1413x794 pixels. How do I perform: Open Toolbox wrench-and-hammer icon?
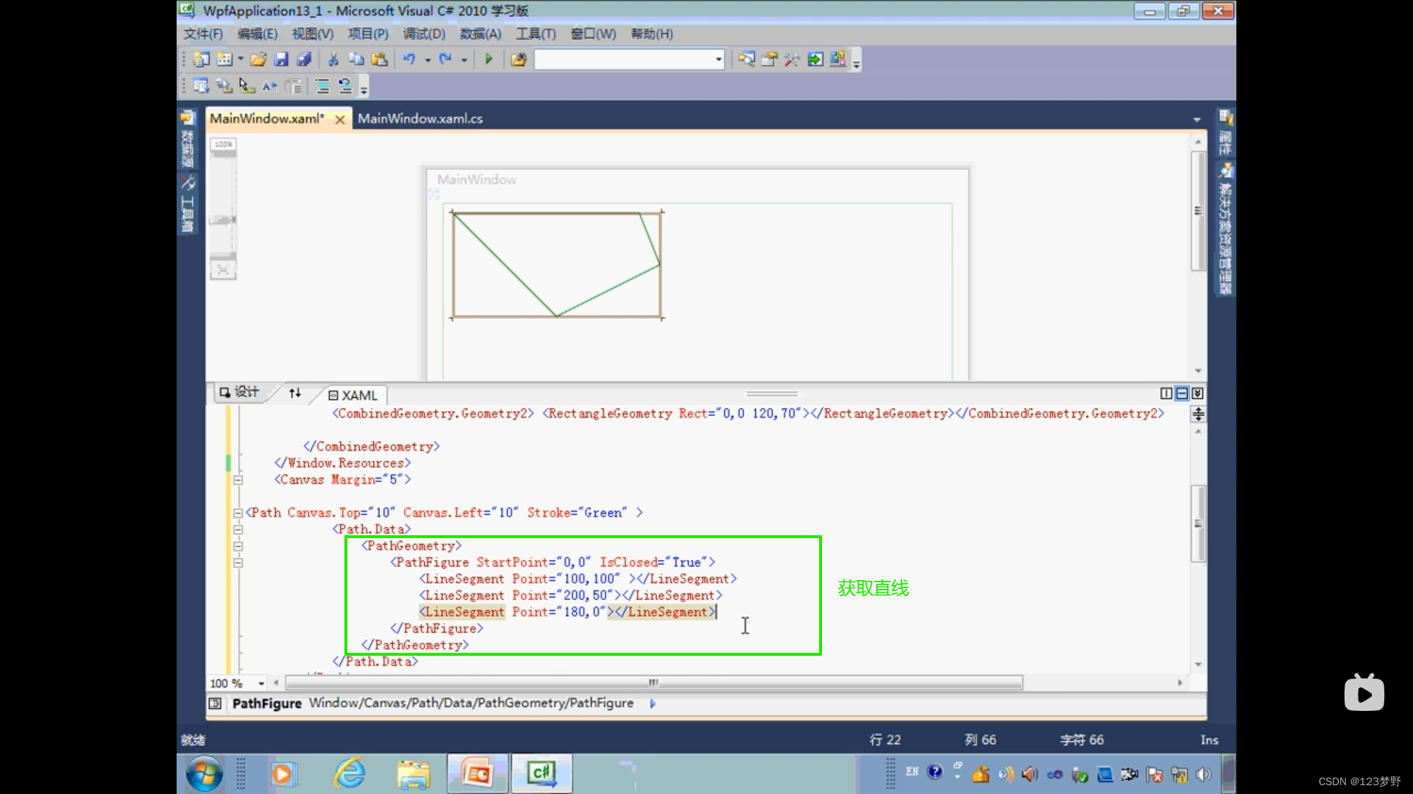point(792,60)
